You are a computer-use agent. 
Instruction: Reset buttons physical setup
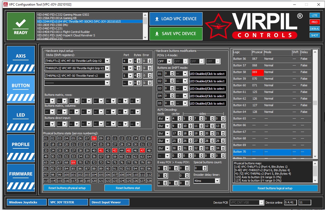[x=67, y=188]
